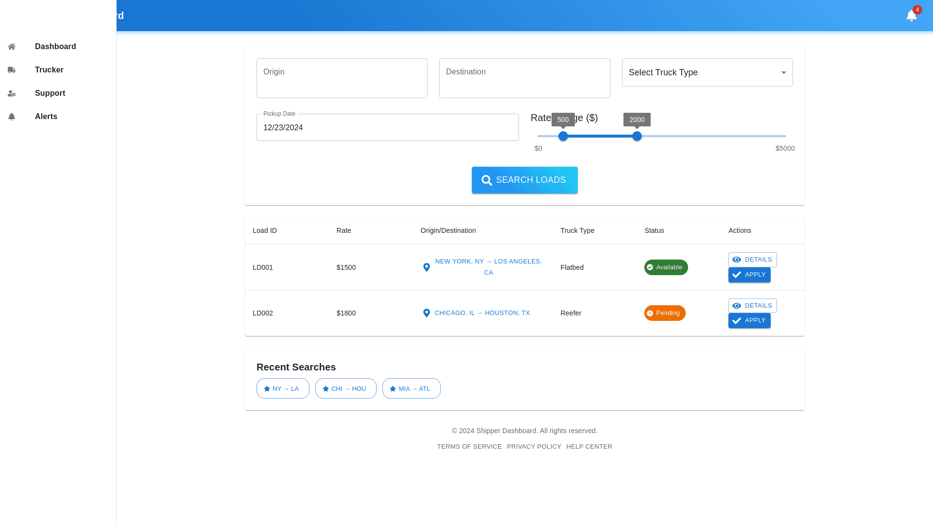Click location pin icon for LD002 route
Image resolution: width=933 pixels, height=525 pixels.
[427, 313]
